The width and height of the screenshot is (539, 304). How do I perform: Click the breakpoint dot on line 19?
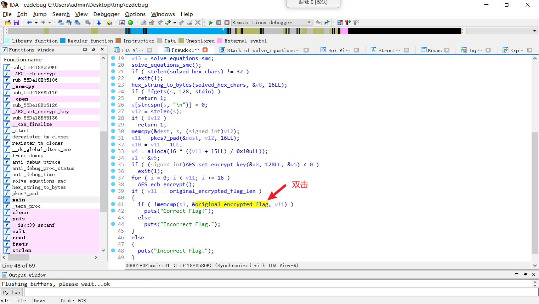[x=113, y=58]
